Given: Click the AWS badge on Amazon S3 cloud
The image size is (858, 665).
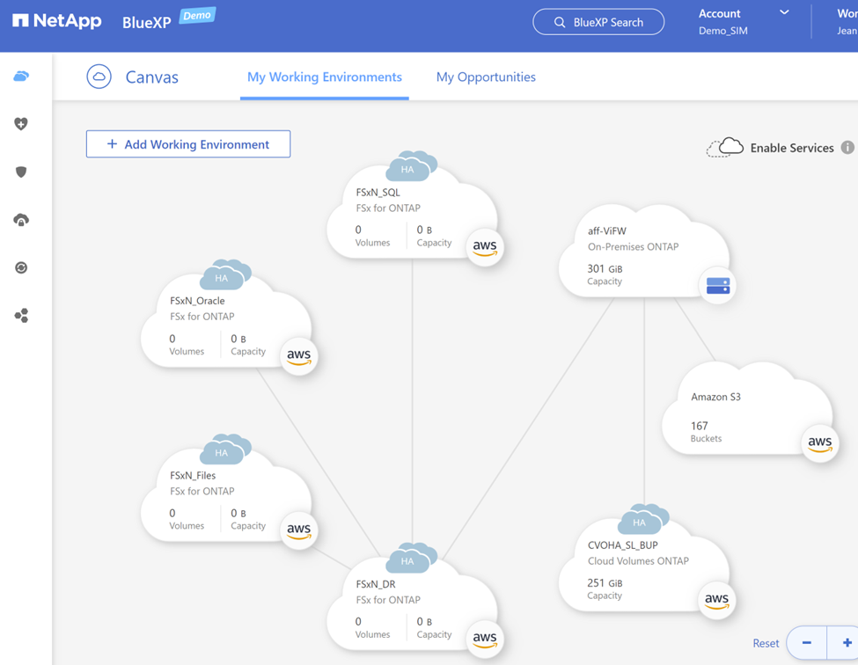Looking at the screenshot, I should click(819, 443).
